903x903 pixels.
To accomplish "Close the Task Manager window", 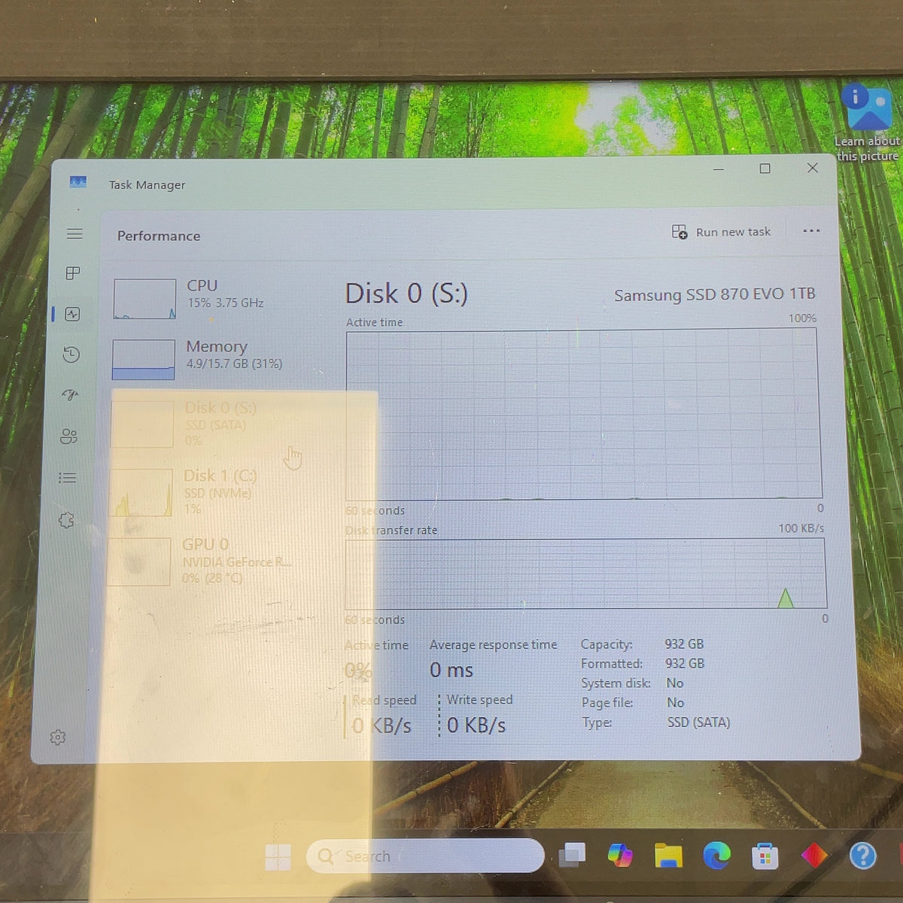I will (812, 168).
